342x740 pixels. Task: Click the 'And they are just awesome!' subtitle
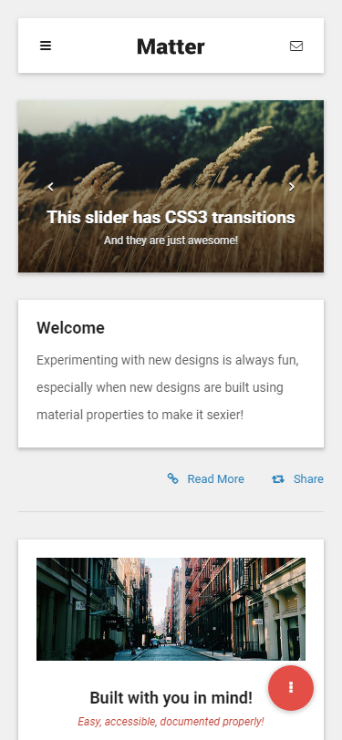click(171, 241)
